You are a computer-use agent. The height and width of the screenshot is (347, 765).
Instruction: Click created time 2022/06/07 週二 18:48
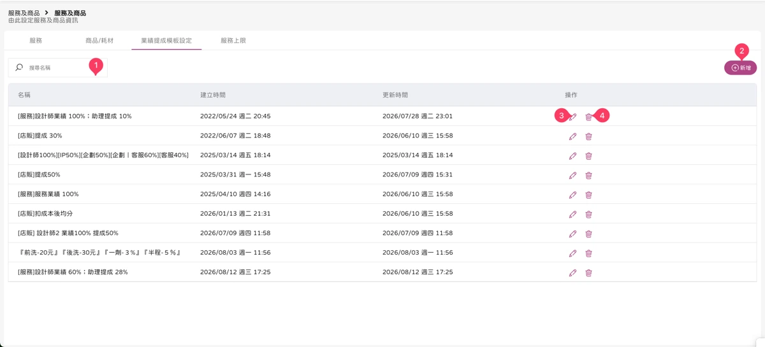[x=235, y=136]
